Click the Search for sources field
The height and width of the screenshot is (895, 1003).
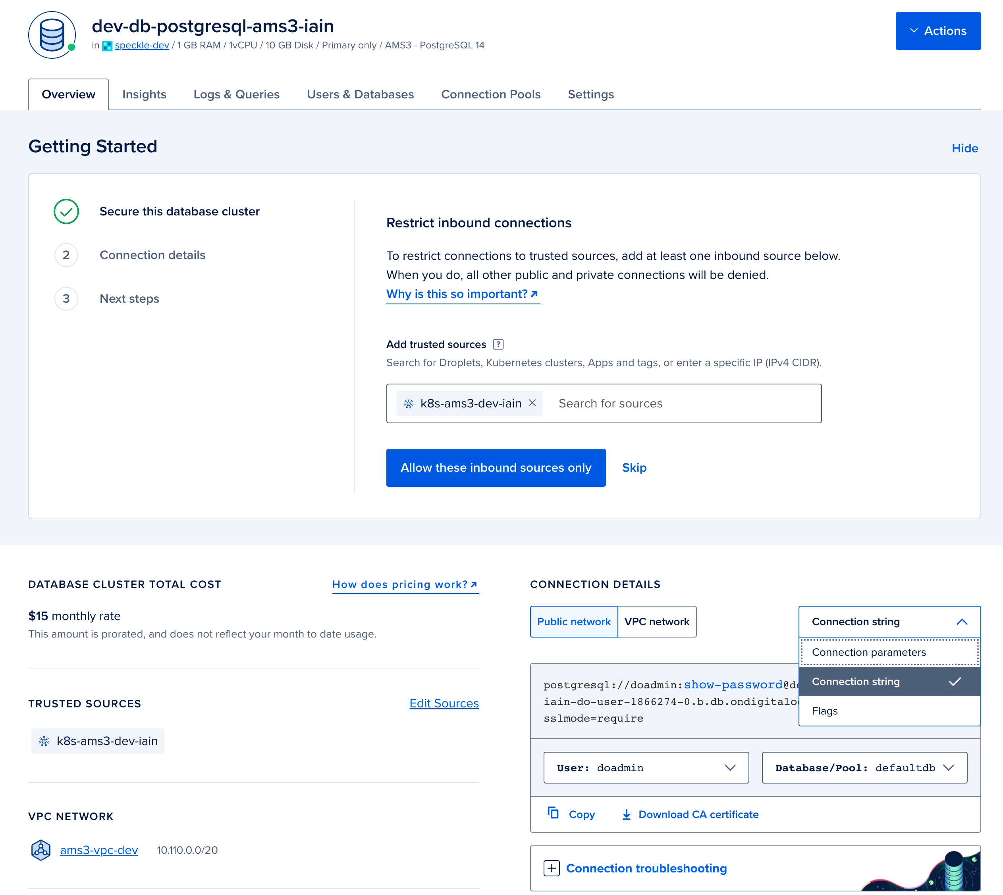(x=684, y=403)
